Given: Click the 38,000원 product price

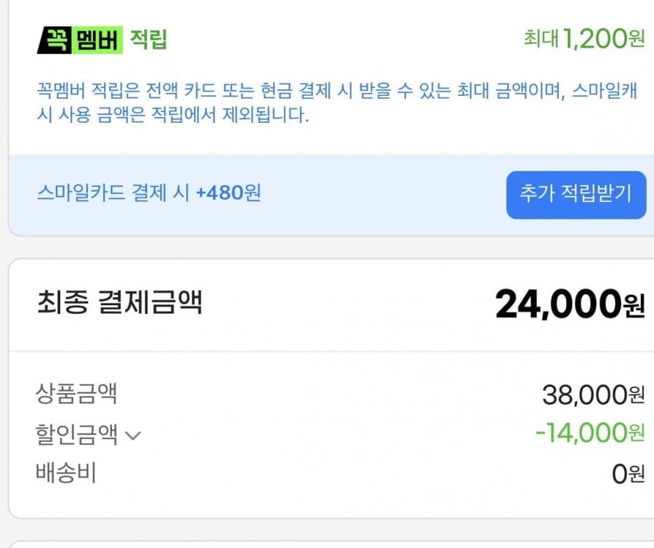Looking at the screenshot, I should tap(593, 395).
